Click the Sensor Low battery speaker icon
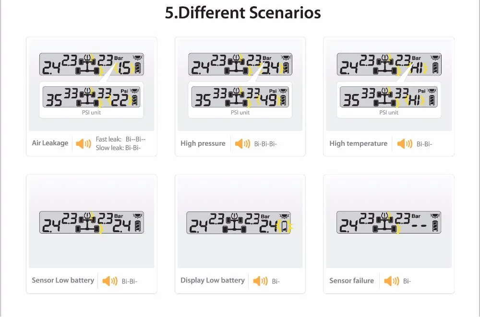 (110, 281)
